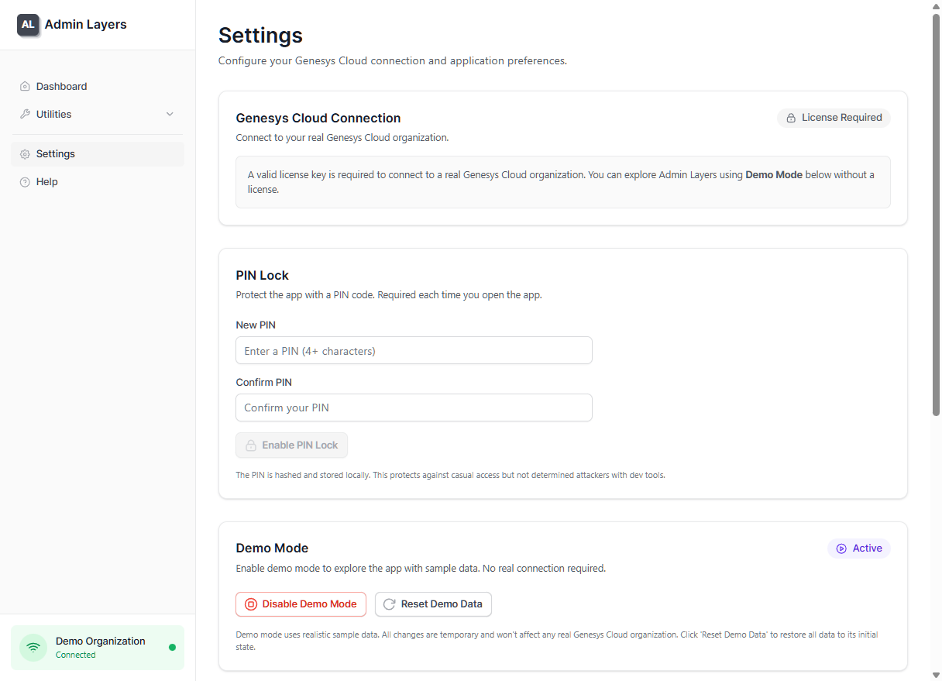Click the refresh icon on Reset Demo Data

pos(388,604)
